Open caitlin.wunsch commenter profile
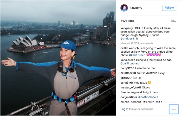 [x=130, y=48]
